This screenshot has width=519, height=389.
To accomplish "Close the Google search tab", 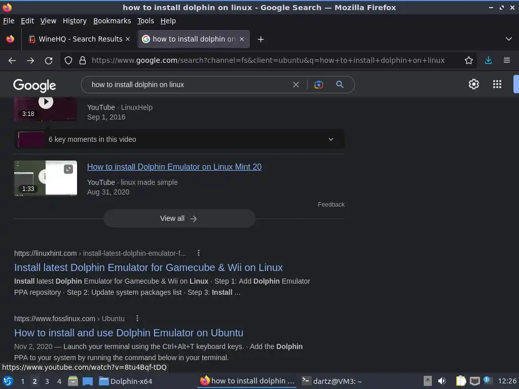I will 242,39.
